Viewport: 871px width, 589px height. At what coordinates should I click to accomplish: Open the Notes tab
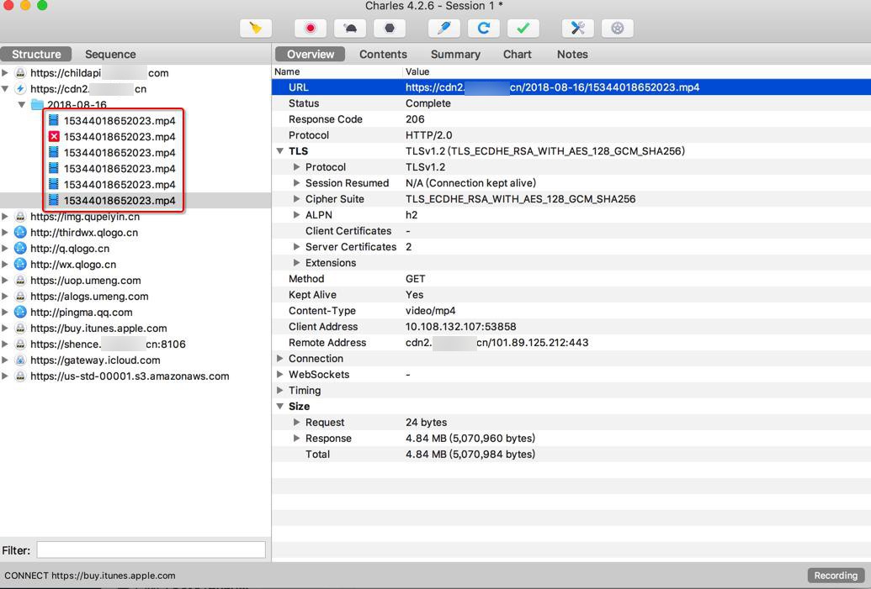pos(572,55)
